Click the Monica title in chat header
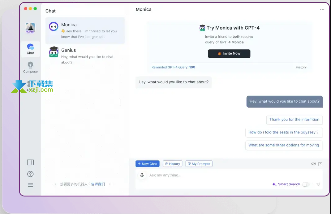The width and height of the screenshot is (331, 214). (144, 10)
